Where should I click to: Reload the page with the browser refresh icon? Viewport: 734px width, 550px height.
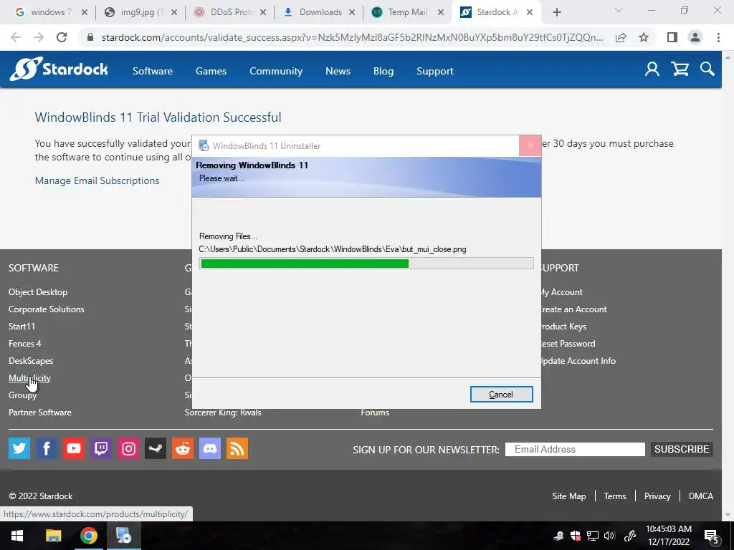coord(62,37)
